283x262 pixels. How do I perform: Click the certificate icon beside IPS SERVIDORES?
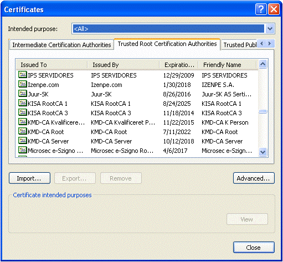pyautogui.click(x=23, y=75)
